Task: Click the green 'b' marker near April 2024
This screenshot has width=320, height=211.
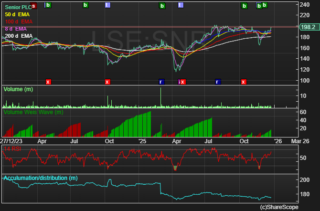Action: pyautogui.click(x=47, y=5)
